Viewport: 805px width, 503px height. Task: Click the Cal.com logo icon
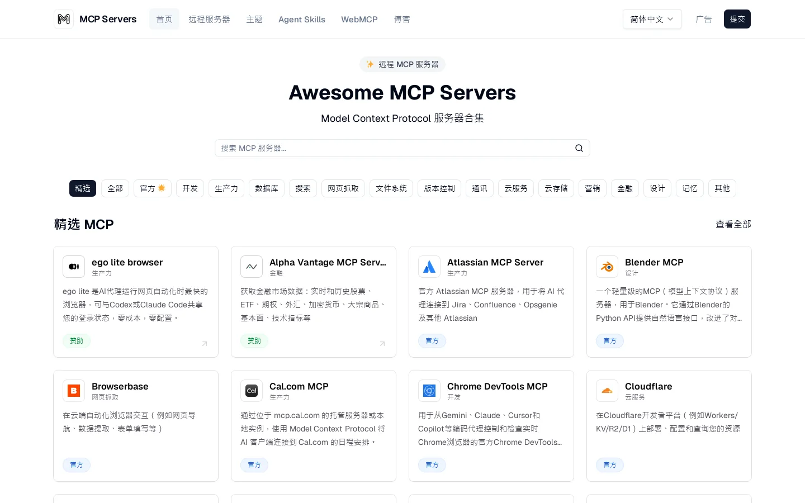coord(252,391)
